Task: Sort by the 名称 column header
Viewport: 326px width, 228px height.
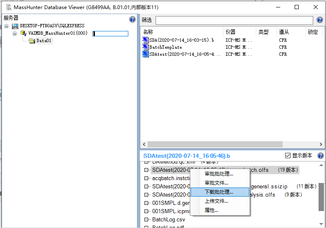Action: [x=182, y=32]
